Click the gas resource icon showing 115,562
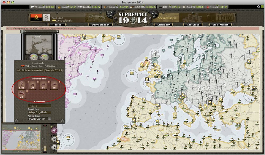Screen dimensions: 265x155 (x=208, y=7)
